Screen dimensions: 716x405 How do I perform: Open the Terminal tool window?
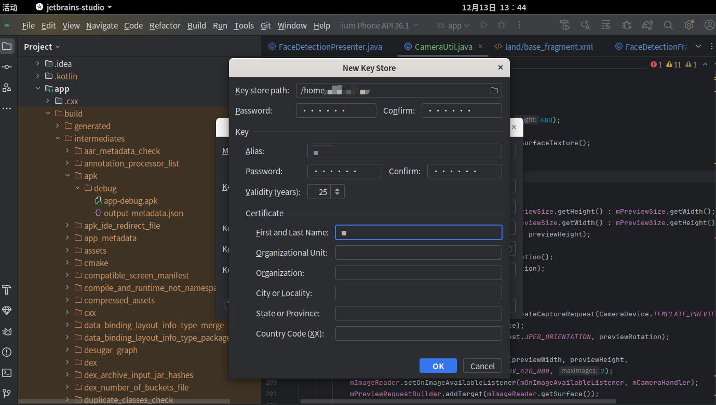tap(8, 373)
